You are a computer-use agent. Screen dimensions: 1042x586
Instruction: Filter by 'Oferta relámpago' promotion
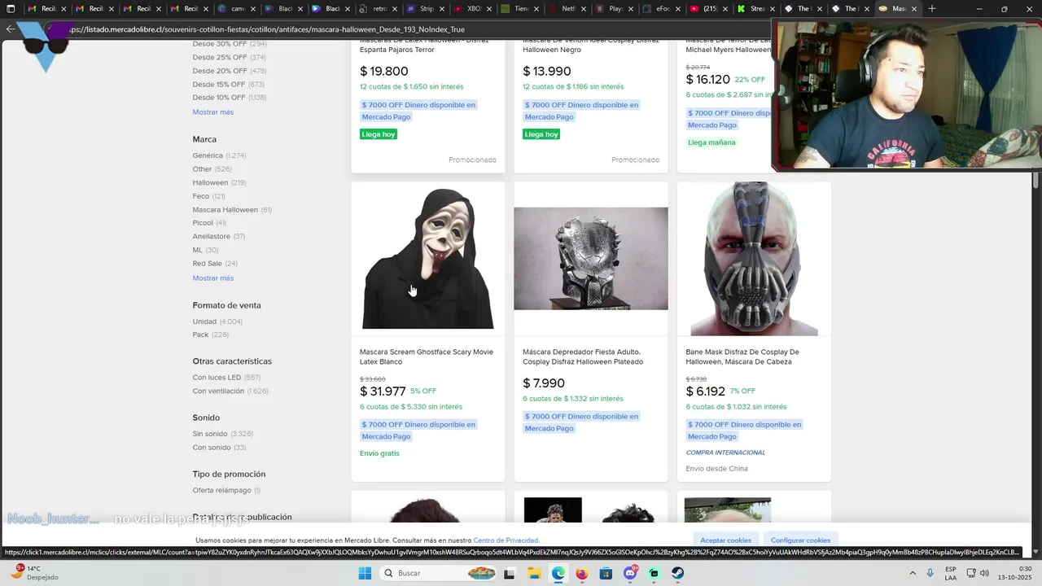pyautogui.click(x=227, y=491)
